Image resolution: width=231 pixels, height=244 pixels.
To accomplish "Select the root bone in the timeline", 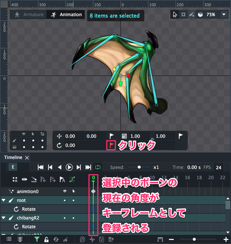I will pos(21,200).
